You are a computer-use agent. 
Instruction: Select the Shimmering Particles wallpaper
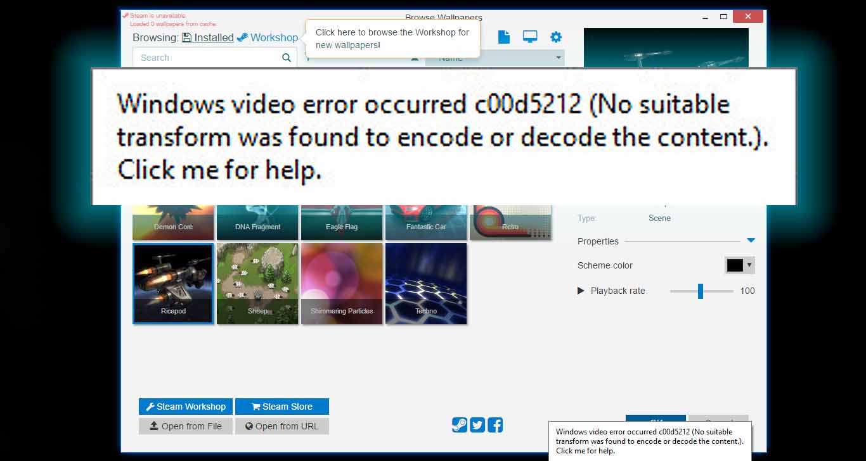click(342, 284)
